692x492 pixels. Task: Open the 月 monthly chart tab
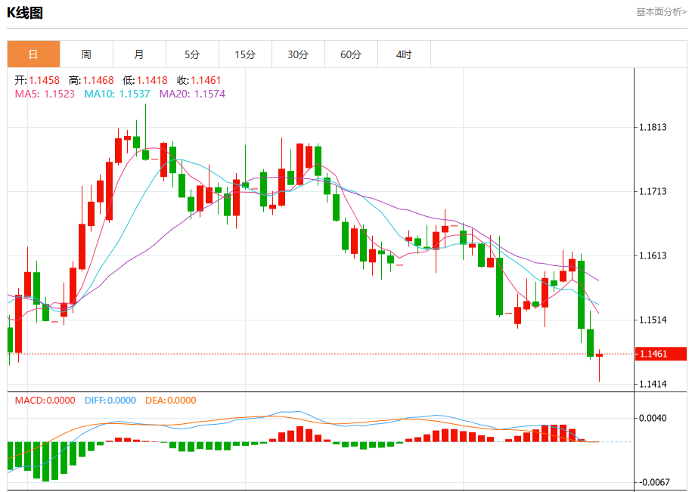pos(139,54)
